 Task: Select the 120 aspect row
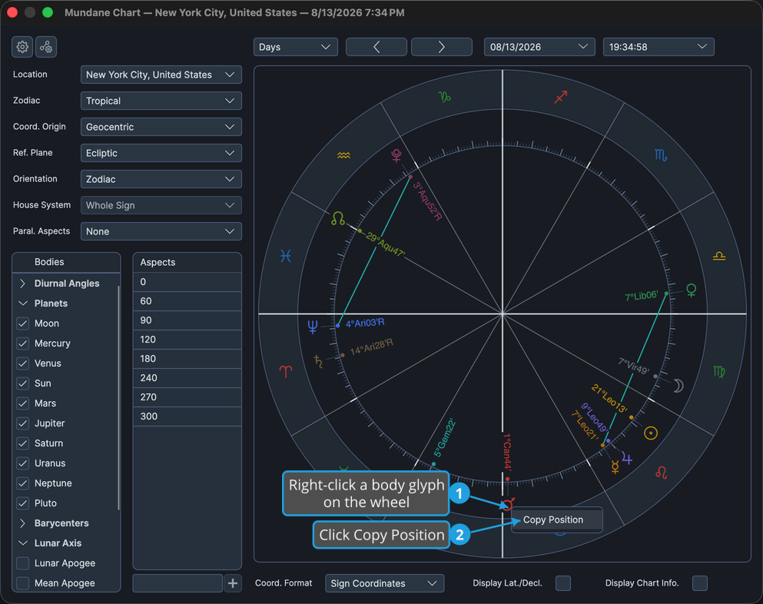pyautogui.click(x=187, y=340)
